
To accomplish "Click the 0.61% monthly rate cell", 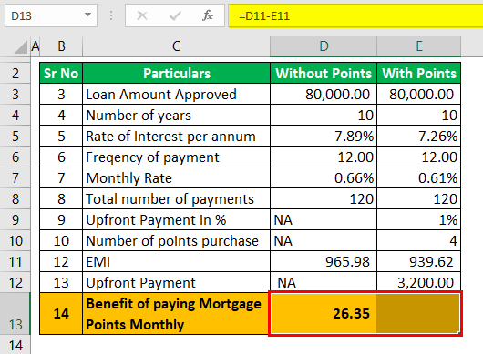I will tap(419, 177).
